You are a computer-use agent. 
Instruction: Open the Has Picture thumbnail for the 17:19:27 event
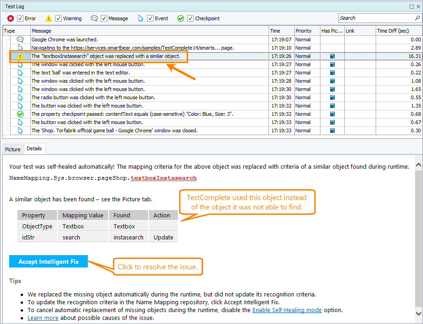point(332,64)
